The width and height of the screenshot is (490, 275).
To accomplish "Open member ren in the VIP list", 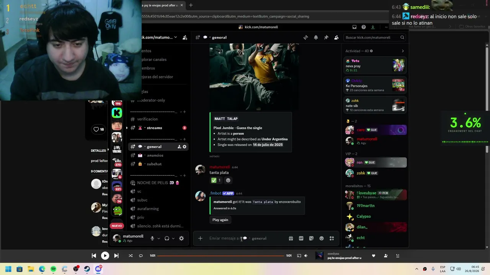I will coord(375,162).
